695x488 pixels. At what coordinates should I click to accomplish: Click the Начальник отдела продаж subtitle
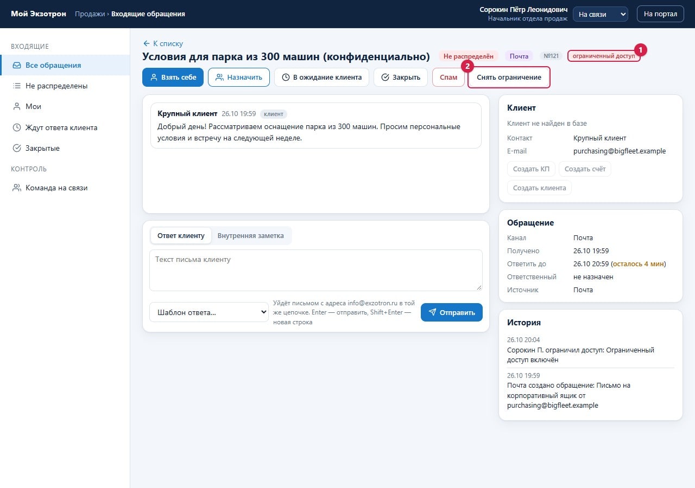pyautogui.click(x=528, y=18)
